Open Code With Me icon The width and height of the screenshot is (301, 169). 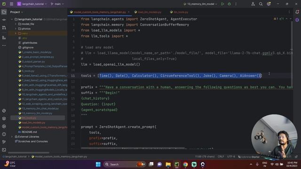coord(253,4)
